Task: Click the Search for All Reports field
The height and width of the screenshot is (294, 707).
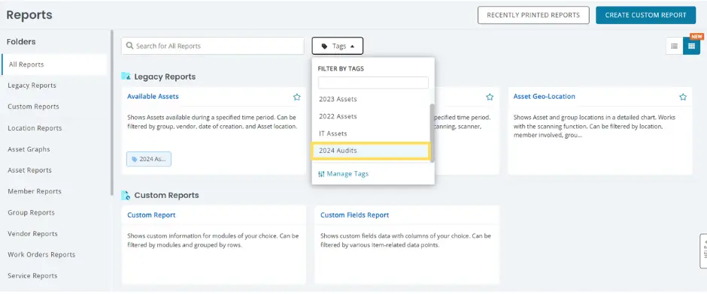Action: (x=213, y=46)
